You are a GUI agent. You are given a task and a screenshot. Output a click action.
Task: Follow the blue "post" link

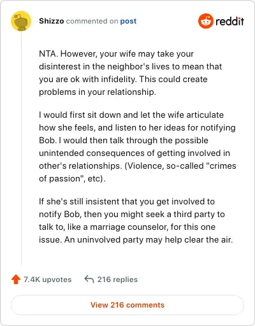pos(128,21)
